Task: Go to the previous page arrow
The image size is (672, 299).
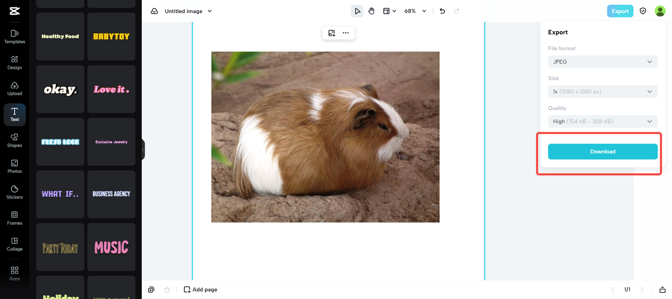Action: point(613,290)
